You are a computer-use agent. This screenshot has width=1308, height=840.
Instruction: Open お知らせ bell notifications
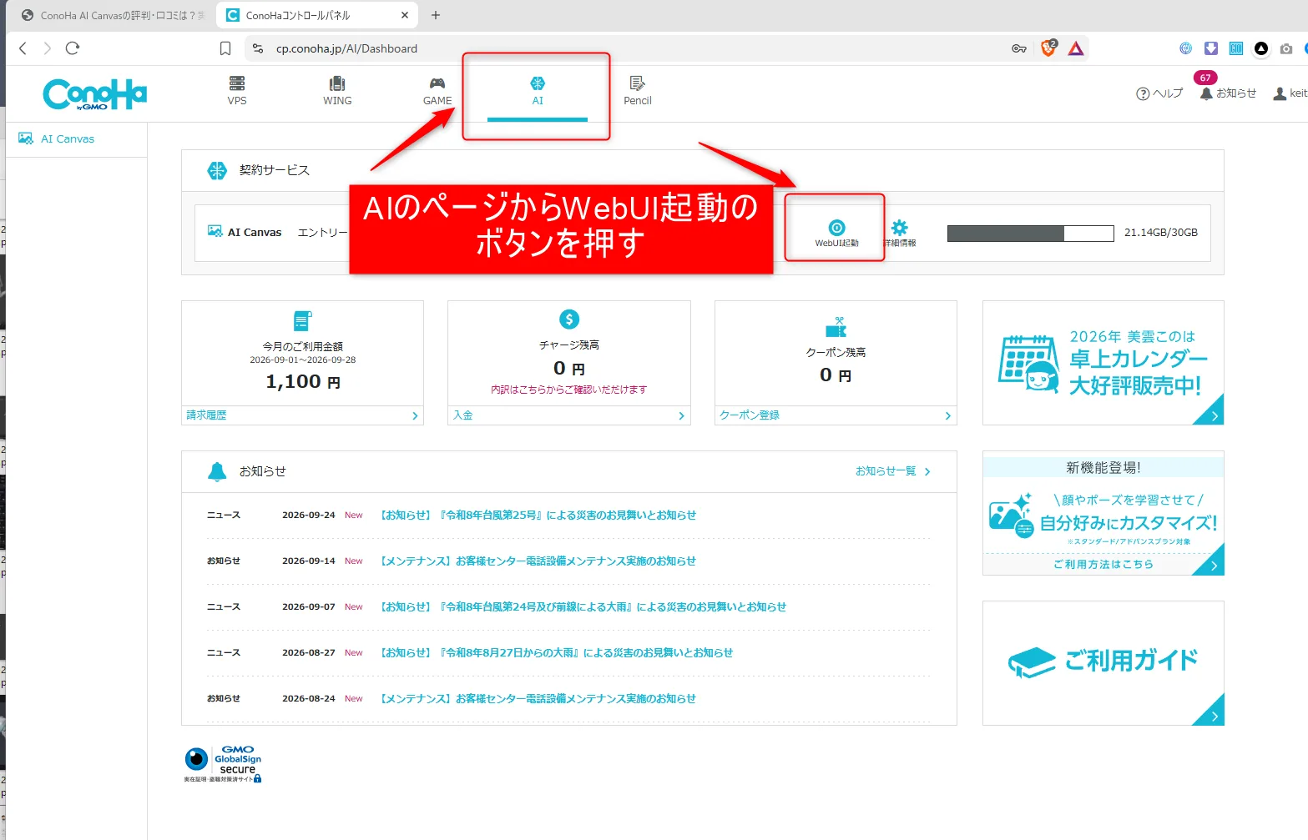click(x=1228, y=93)
